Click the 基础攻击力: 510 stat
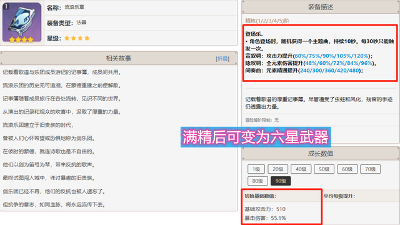 pyautogui.click(x=265, y=209)
